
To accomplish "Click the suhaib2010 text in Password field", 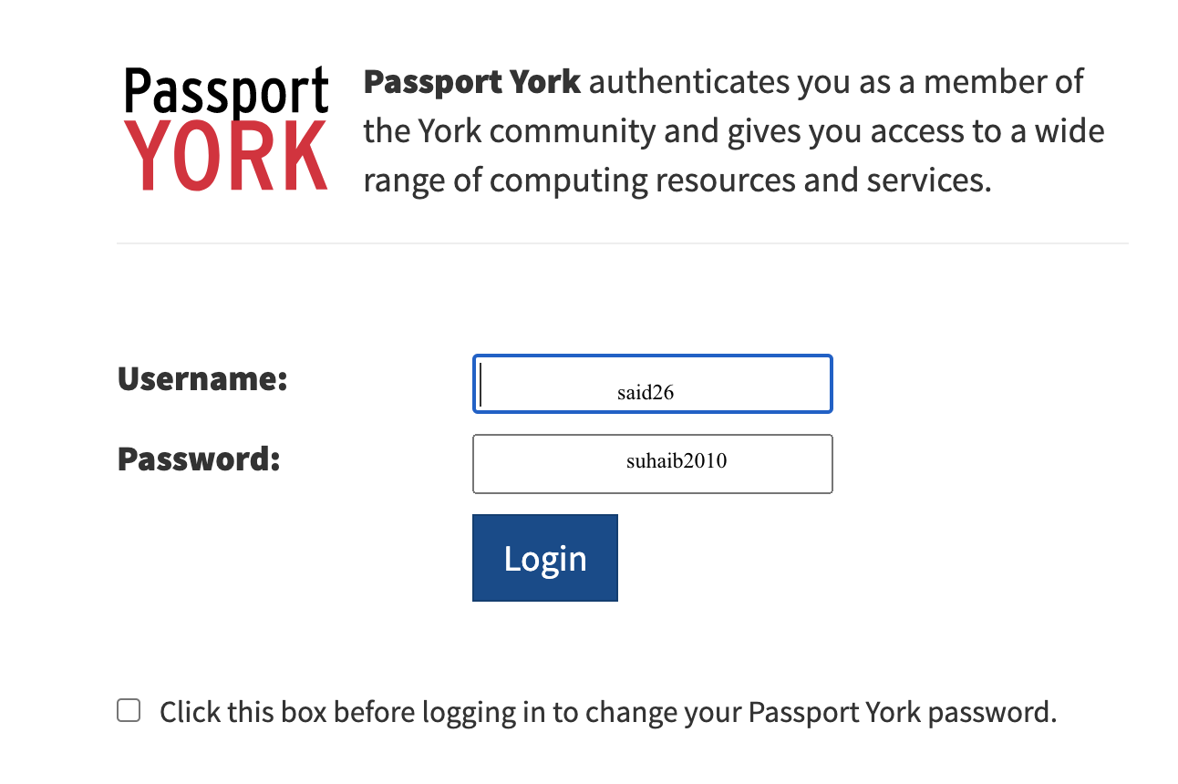I will click(676, 461).
